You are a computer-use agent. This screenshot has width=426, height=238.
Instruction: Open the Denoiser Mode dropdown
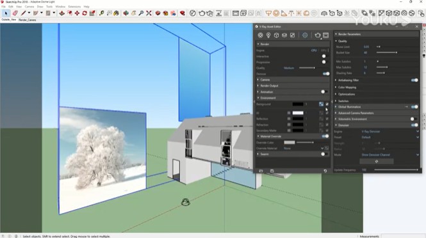coord(390,155)
